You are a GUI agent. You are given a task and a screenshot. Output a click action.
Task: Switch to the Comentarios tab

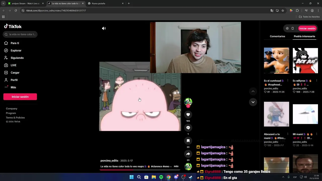tap(277, 36)
